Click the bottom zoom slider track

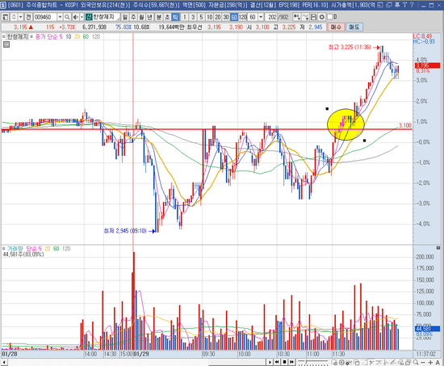click(x=313, y=362)
